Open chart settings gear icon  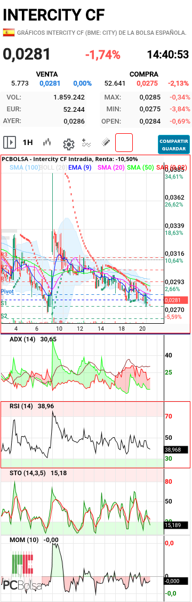click(x=68, y=144)
